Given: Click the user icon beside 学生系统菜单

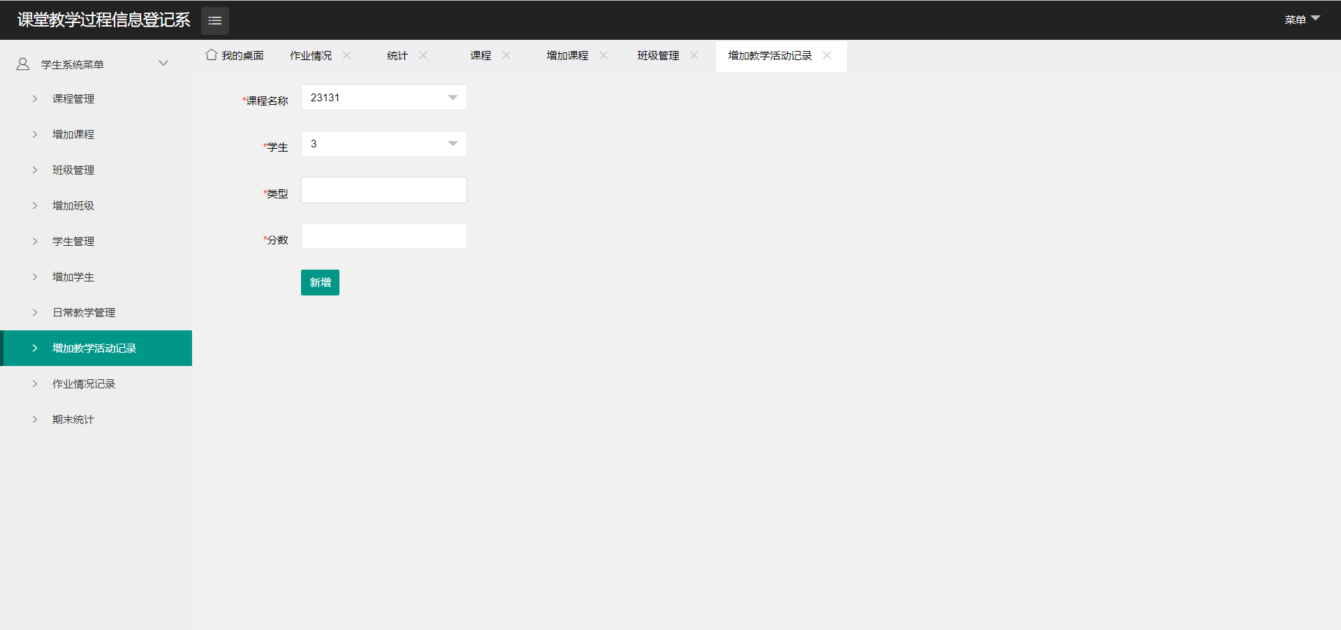Looking at the screenshot, I should [x=23, y=64].
